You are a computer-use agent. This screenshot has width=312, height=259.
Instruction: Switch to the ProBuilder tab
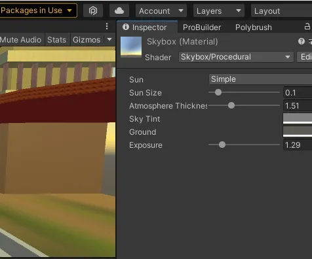pos(202,27)
